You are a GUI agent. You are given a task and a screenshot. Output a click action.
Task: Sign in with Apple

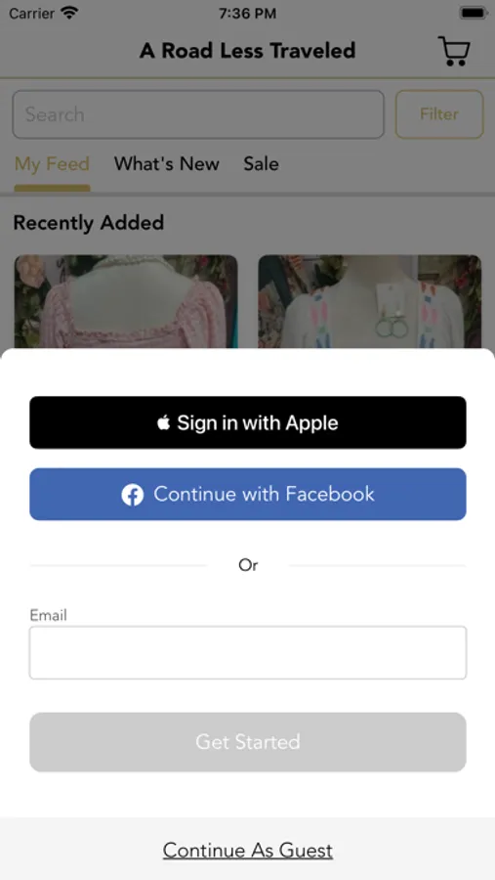pyautogui.click(x=248, y=422)
